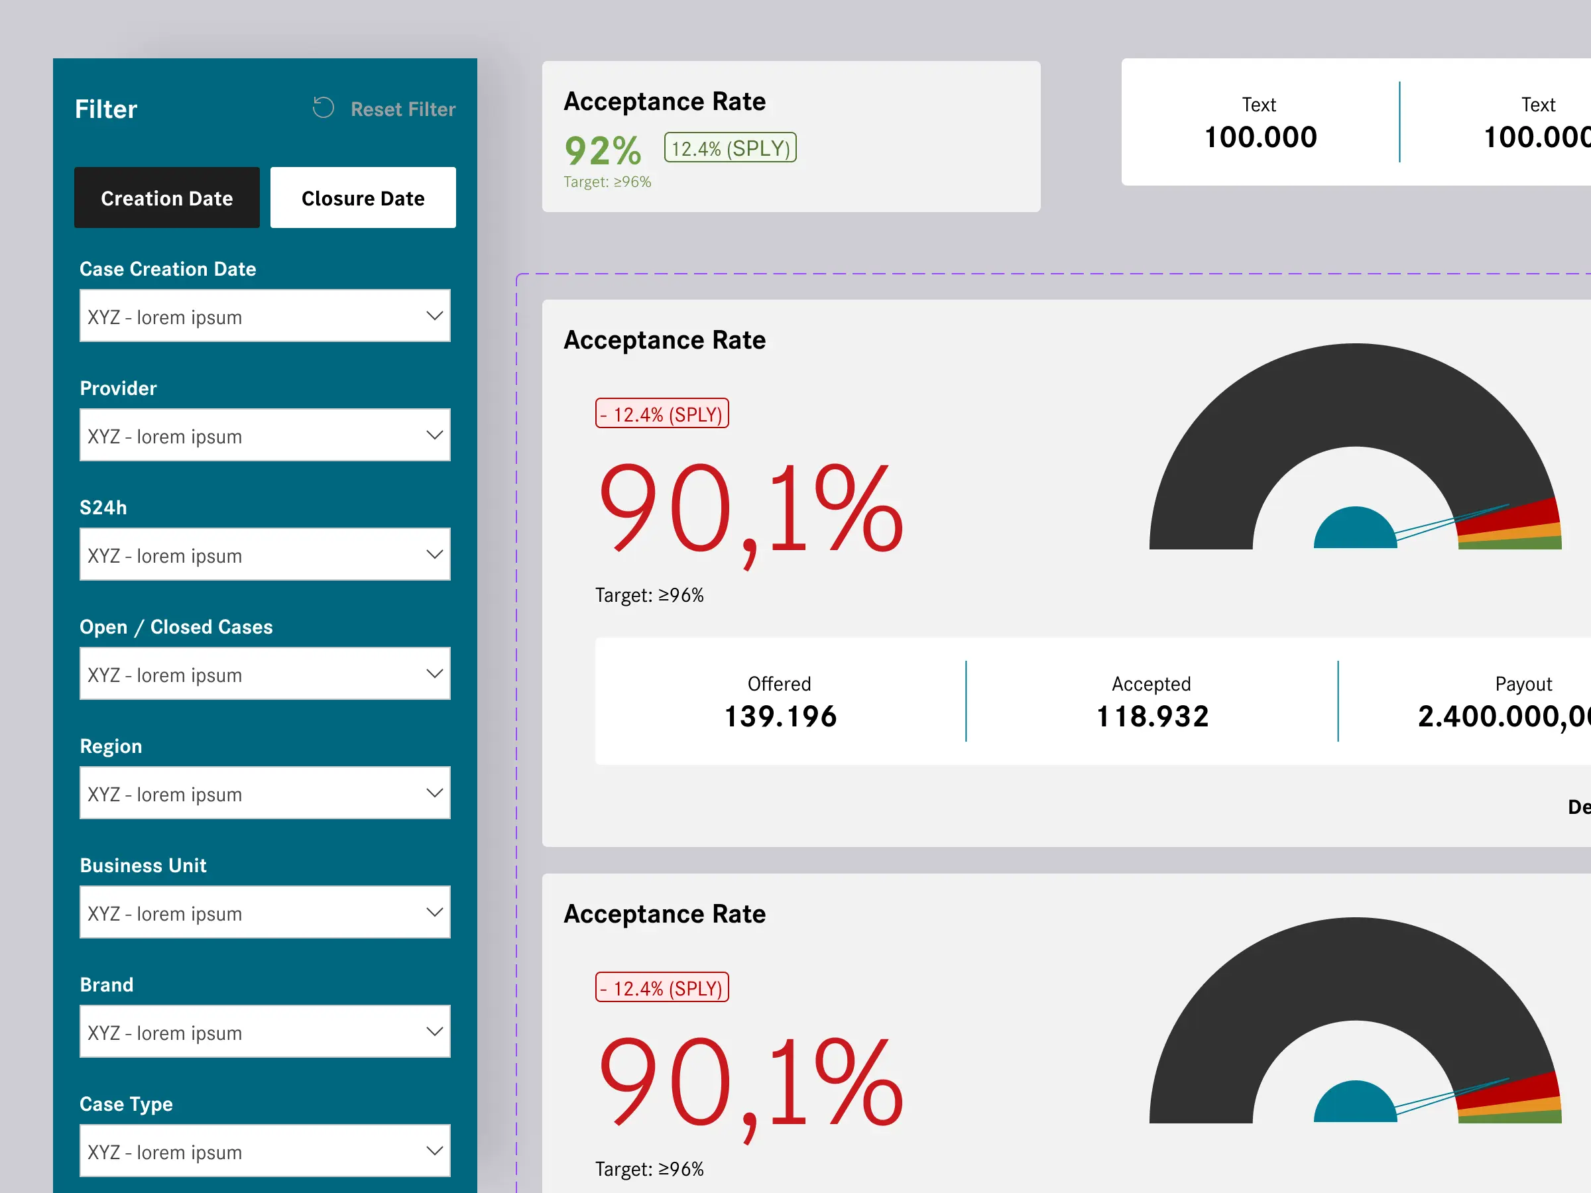The height and width of the screenshot is (1193, 1591).
Task: Click the Accepted 118.932 value
Action: coord(1151,716)
